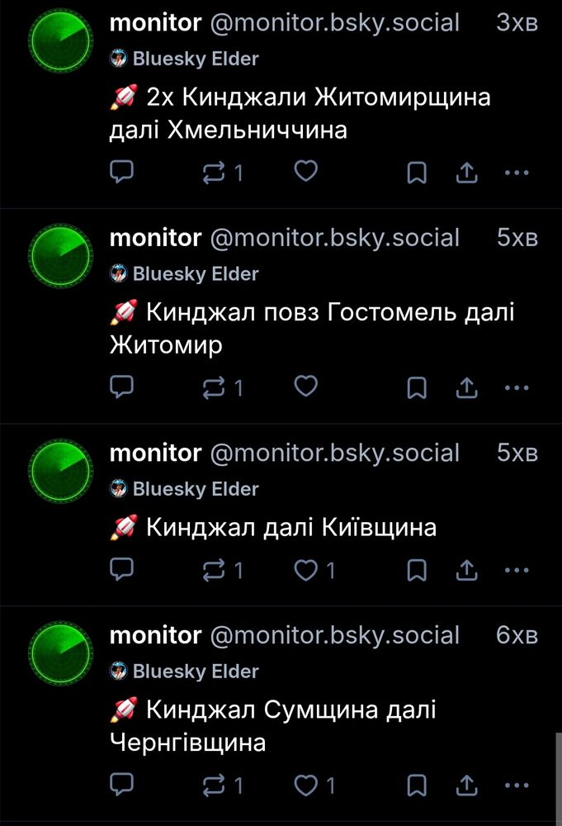Like the '2х Кинджали Житомирщина' post
The height and width of the screenshot is (826, 562).
[x=305, y=171]
